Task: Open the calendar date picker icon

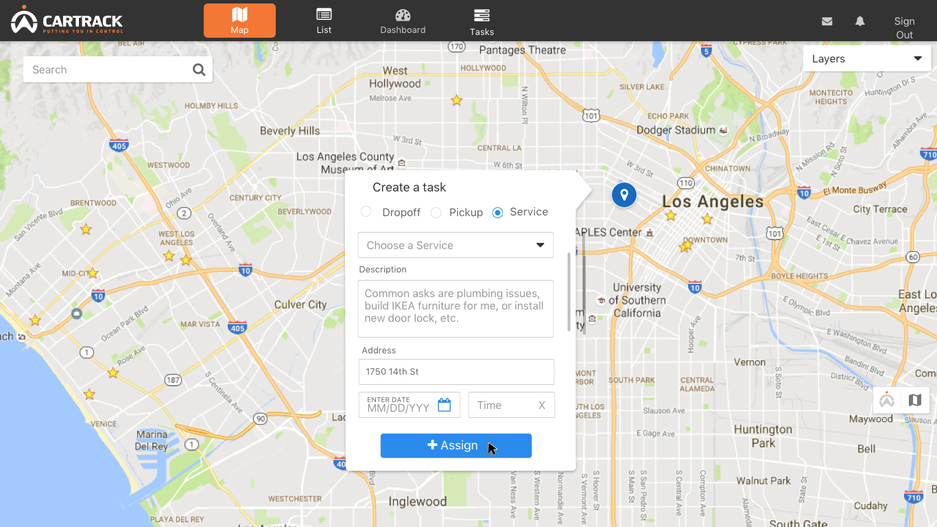Action: point(444,405)
